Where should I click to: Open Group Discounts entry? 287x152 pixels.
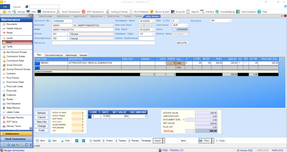(x=14, y=65)
